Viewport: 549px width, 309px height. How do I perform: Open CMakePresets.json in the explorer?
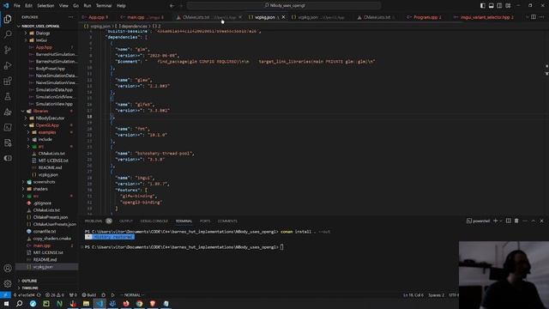point(51,217)
